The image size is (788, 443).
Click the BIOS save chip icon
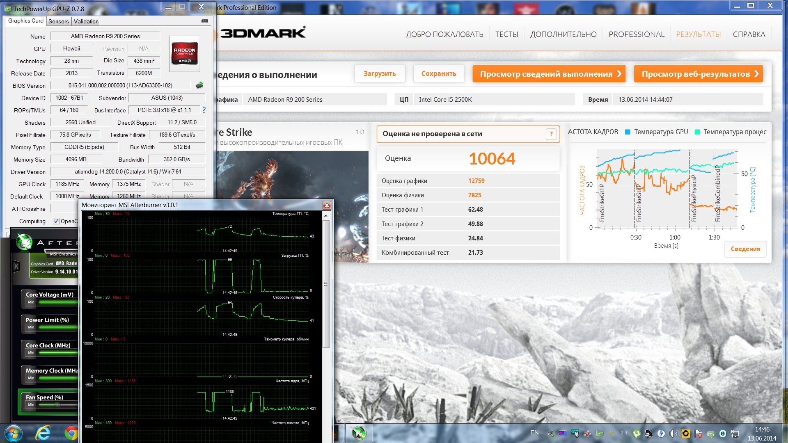(x=199, y=85)
